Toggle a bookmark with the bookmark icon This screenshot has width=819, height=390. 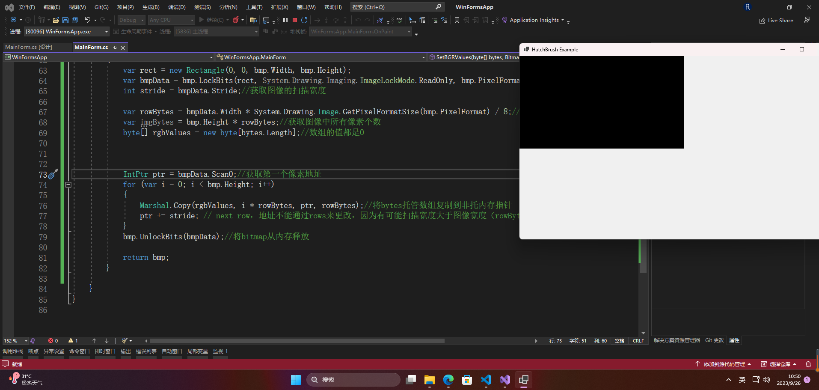coord(457,20)
